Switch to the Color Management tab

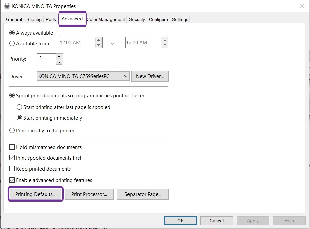[106, 19]
